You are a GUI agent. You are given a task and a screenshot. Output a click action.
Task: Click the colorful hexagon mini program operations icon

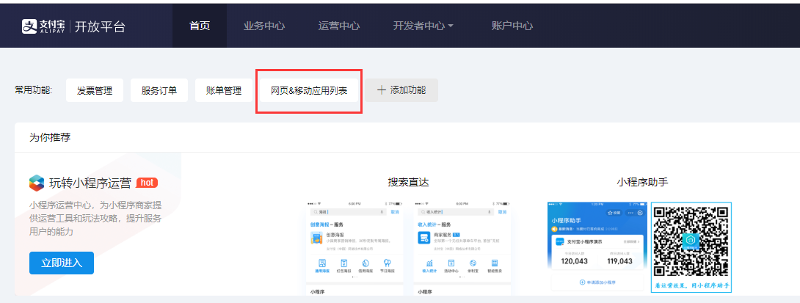(x=37, y=183)
